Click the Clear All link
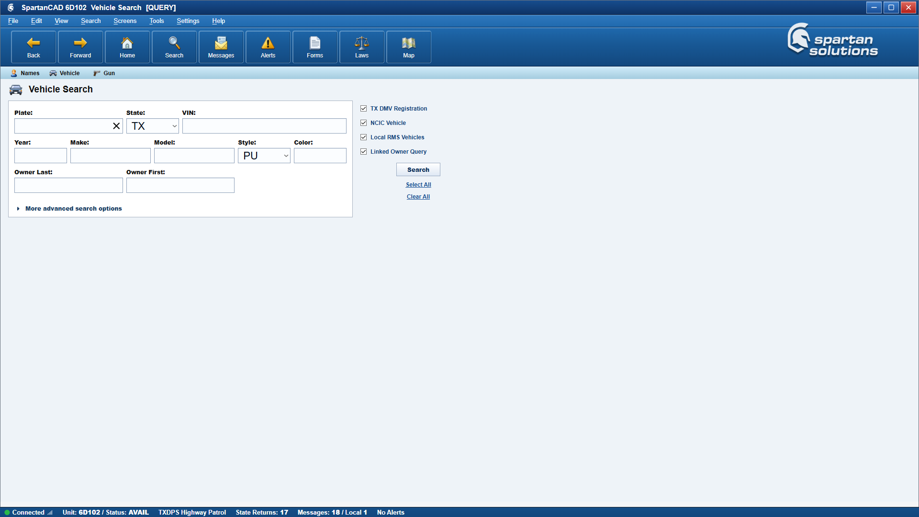 point(418,197)
